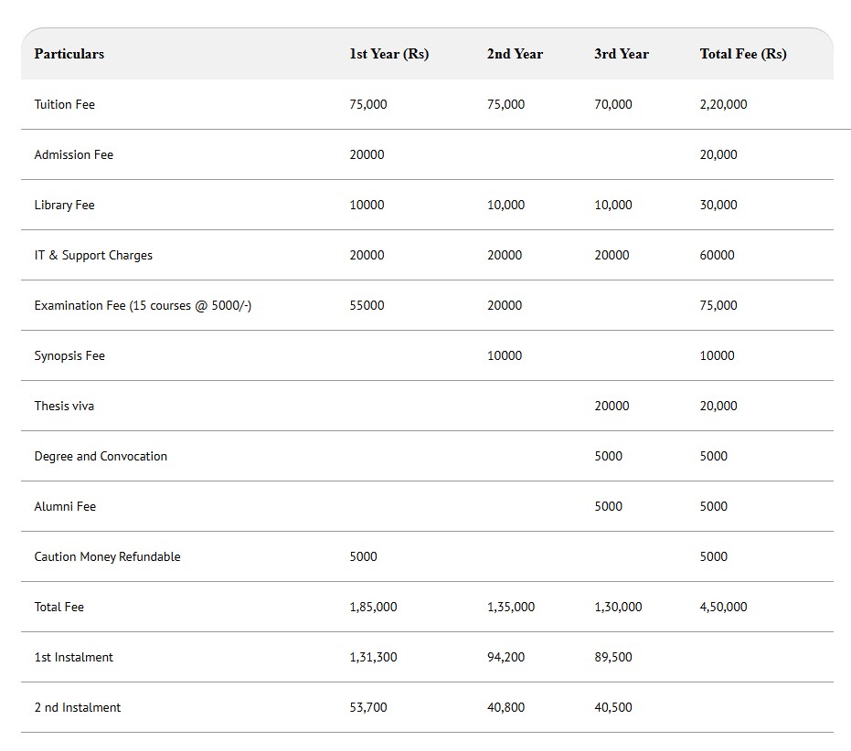Click the Examination Fee (15 courses) label
Image resolution: width=851 pixels, height=751 pixels.
[x=143, y=305]
